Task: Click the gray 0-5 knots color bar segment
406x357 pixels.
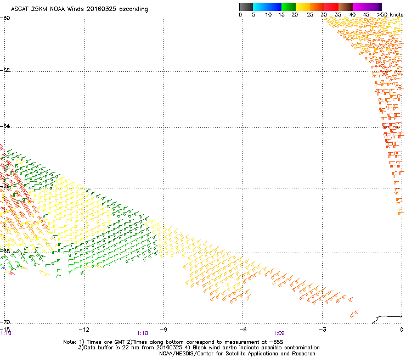Action: point(246,7)
